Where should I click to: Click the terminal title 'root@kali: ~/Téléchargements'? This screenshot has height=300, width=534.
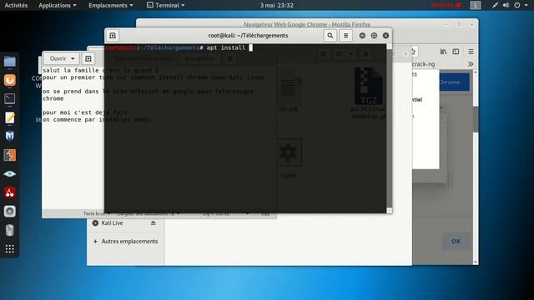[x=248, y=35]
